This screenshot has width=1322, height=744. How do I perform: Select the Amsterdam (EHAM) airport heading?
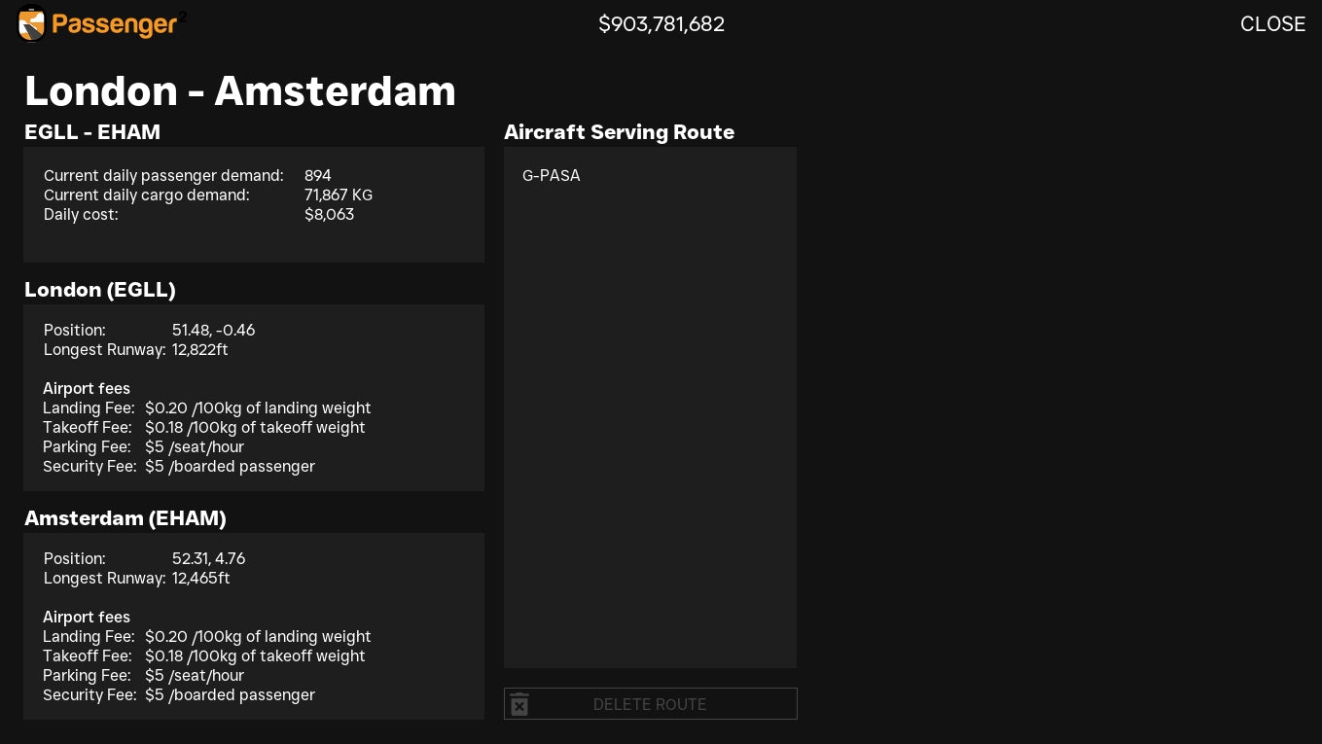click(x=125, y=518)
